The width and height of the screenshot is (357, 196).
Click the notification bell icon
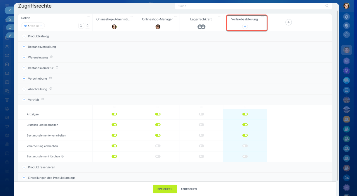(x=346, y=17)
